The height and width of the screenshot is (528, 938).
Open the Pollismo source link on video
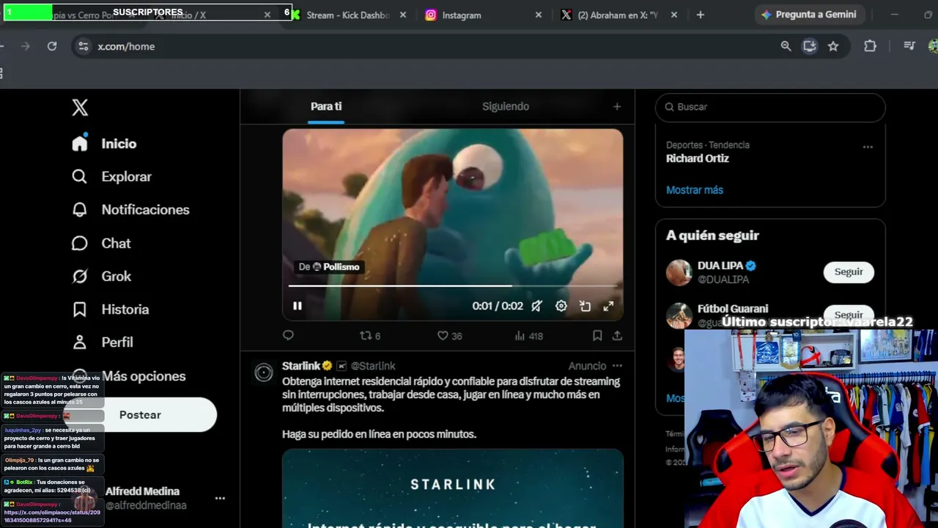click(x=329, y=267)
